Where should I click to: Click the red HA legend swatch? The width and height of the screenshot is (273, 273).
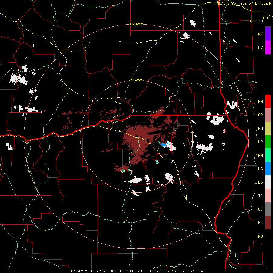pos(268,101)
